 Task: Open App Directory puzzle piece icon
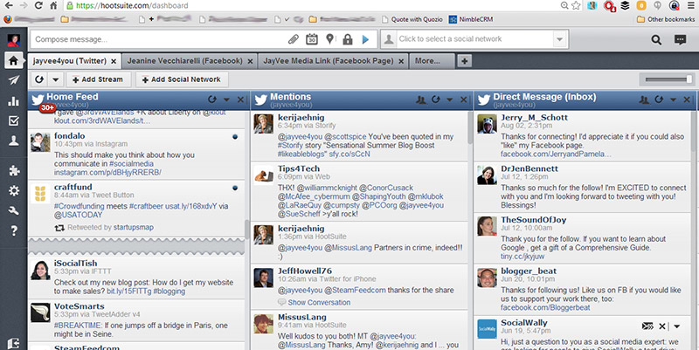pyautogui.click(x=14, y=170)
